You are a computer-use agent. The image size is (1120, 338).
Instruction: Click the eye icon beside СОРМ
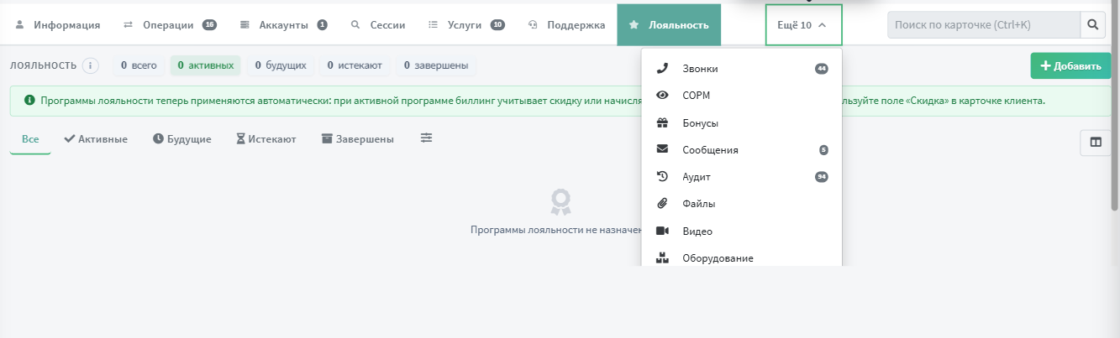click(662, 96)
